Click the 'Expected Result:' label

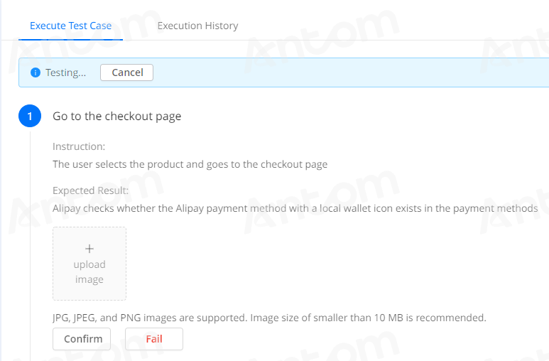pos(90,190)
